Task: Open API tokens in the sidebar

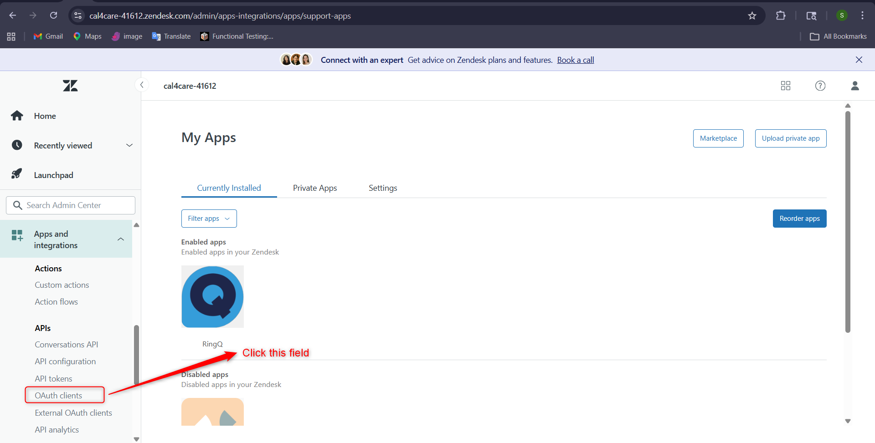Action: point(53,379)
